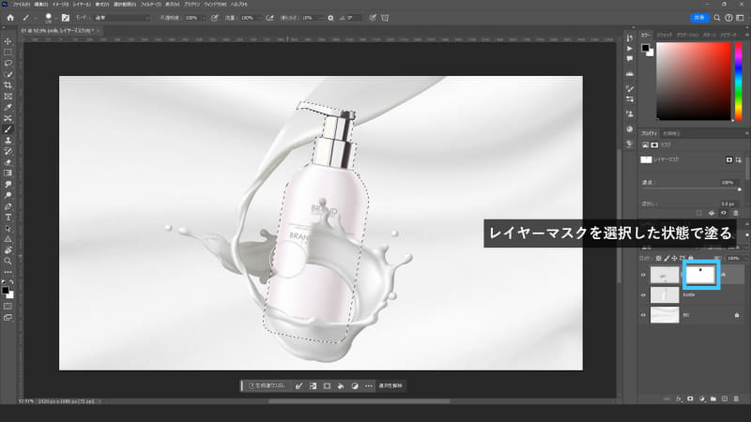751x422 pixels.
Task: Select the Path Selection tool
Action: 8,228
